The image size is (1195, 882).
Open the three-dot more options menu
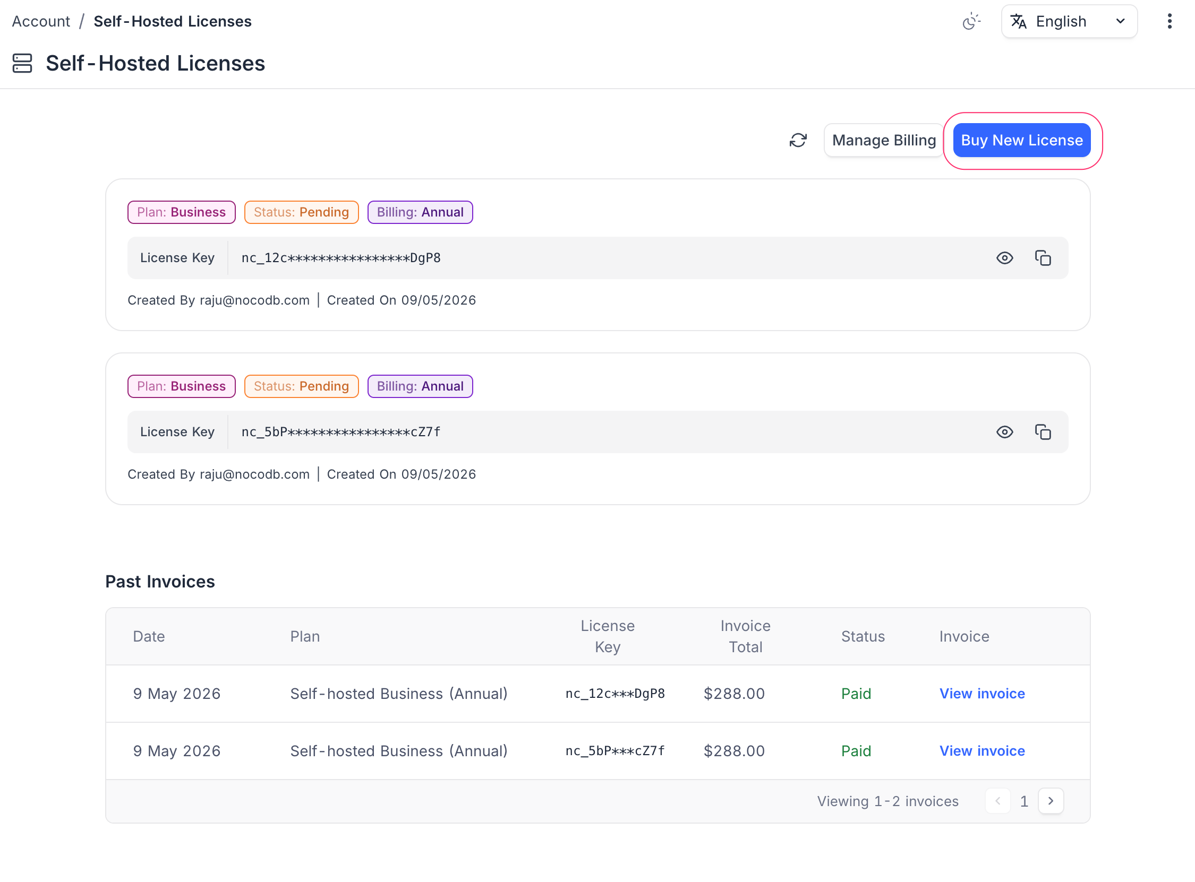click(x=1170, y=21)
